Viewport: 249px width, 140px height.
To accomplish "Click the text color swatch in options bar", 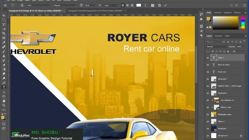I will click(139, 5).
